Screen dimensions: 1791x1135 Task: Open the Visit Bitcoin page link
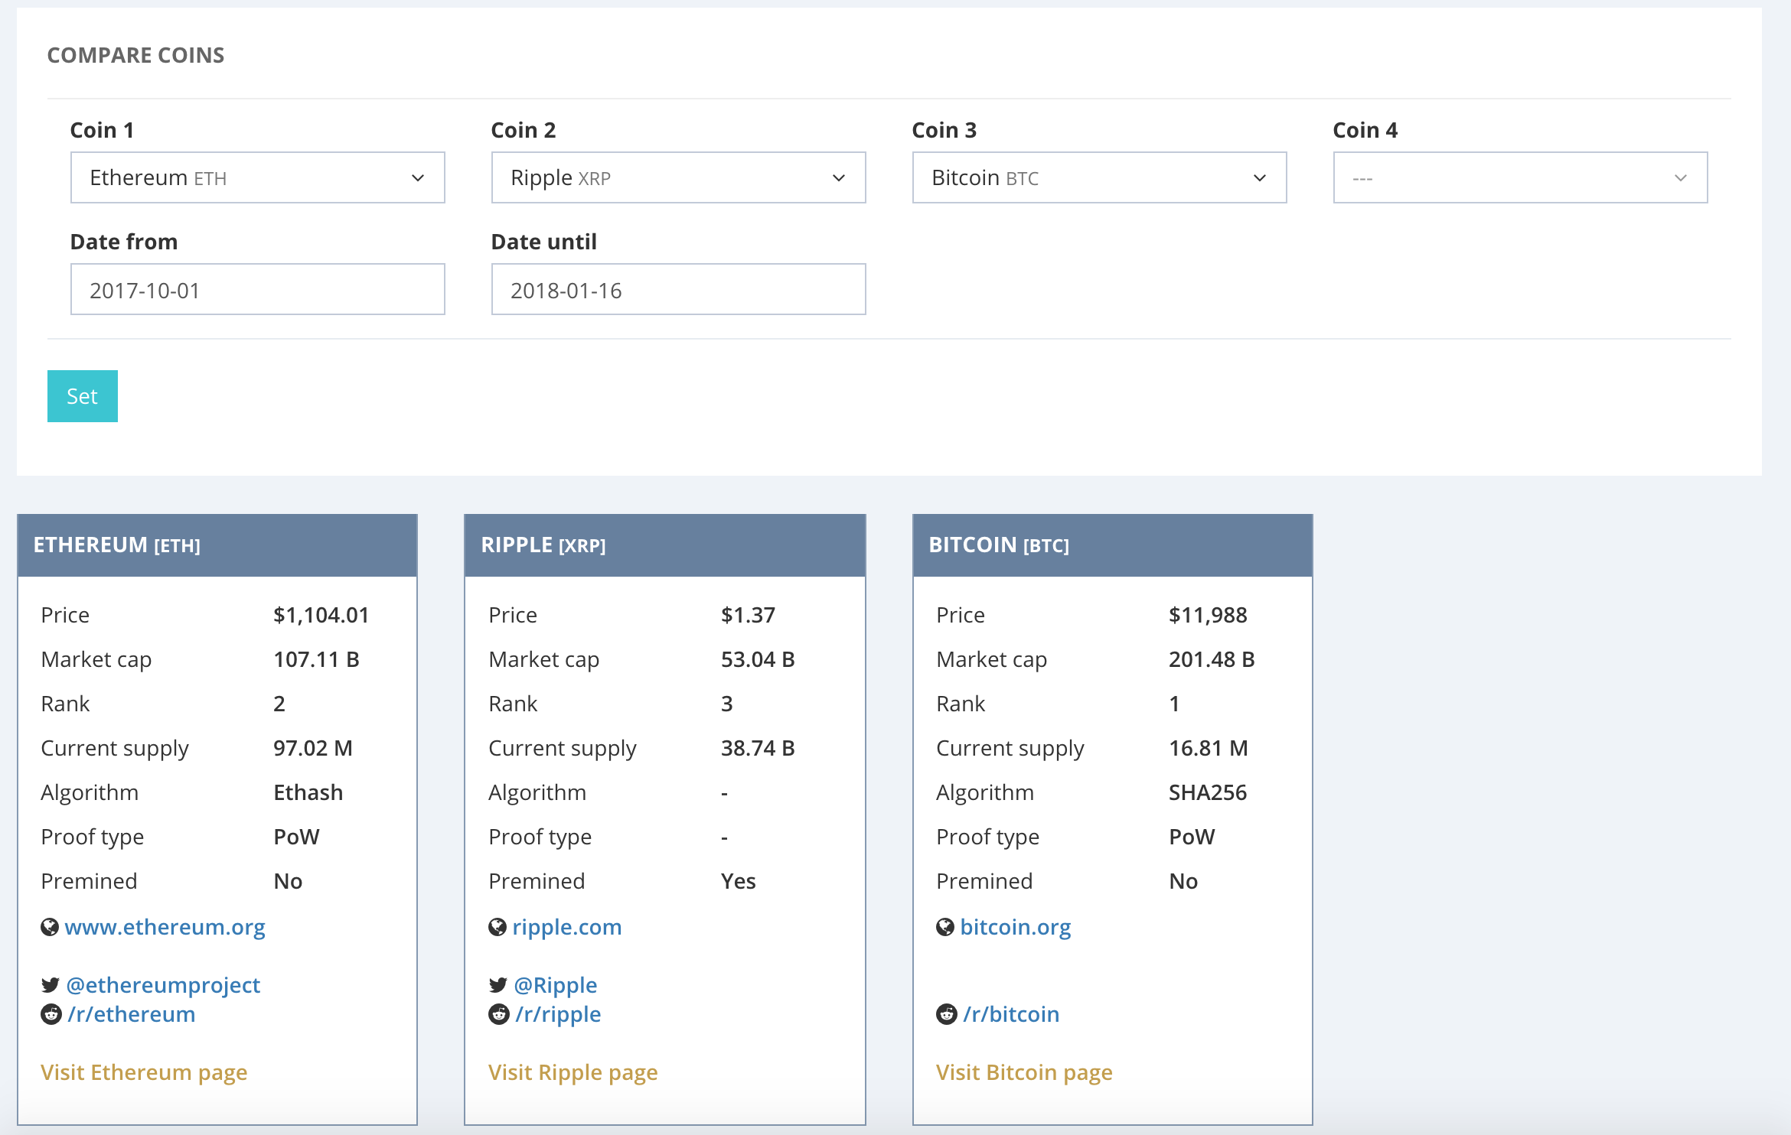(x=1024, y=1072)
